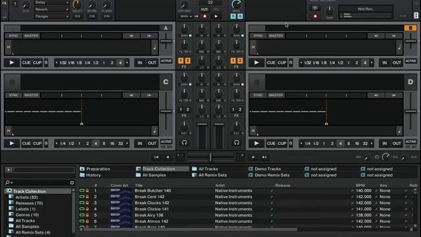Image resolution: width=421 pixels, height=237 pixels.
Task: Toggle loop ACTIVE on deck B
Action: [411, 61]
